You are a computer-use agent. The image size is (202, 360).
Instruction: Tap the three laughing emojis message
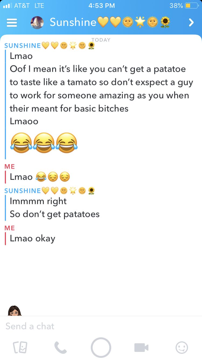tap(44, 143)
